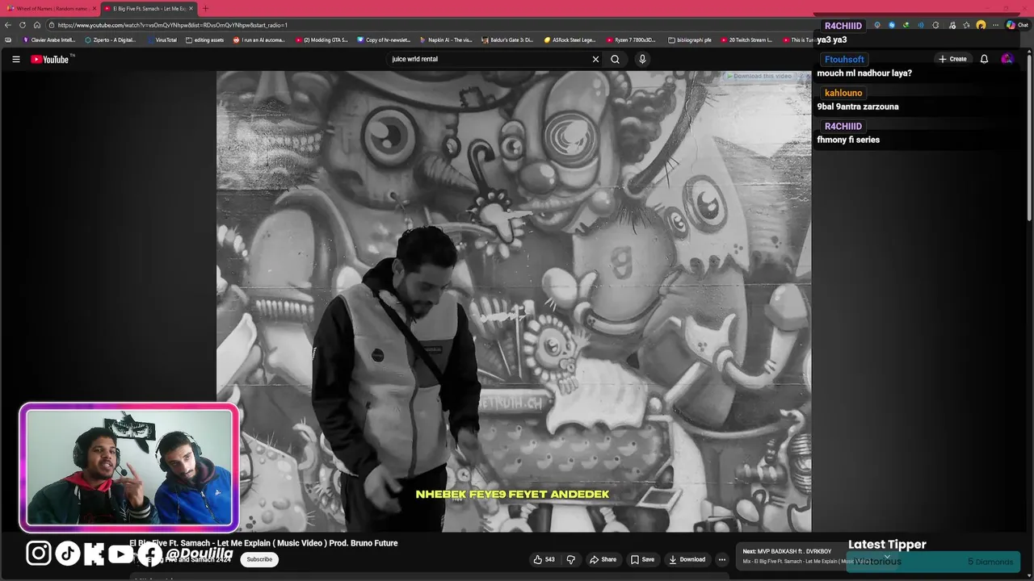The width and height of the screenshot is (1034, 581).
Task: Open browser favorites star icon
Action: [966, 25]
